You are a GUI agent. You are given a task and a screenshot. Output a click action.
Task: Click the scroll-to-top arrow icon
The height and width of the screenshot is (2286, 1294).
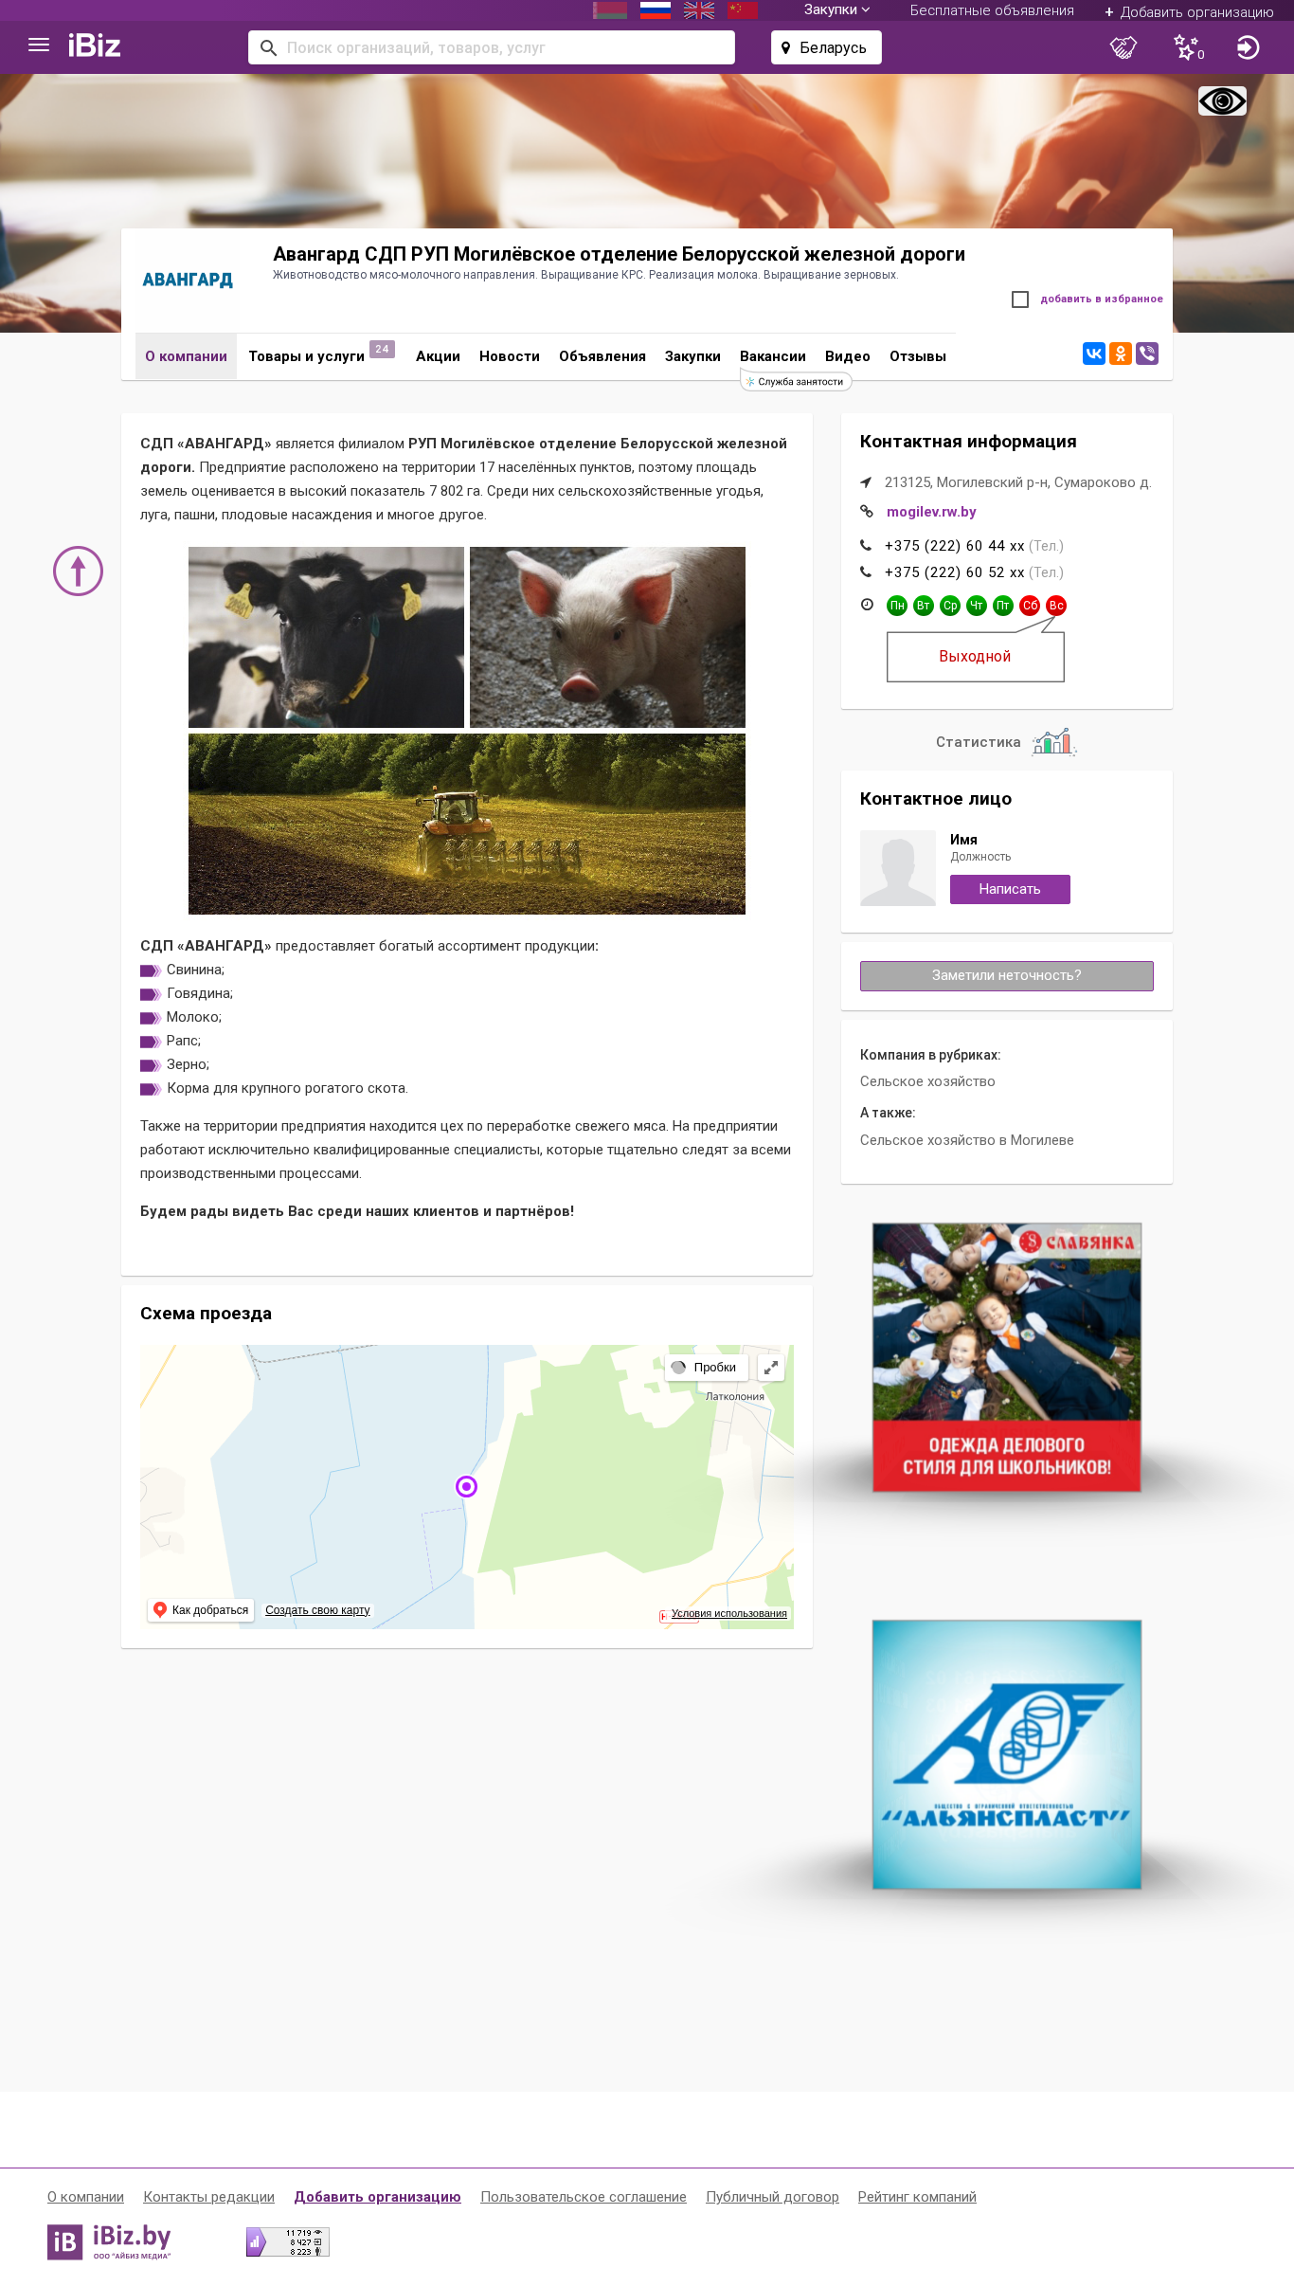click(78, 571)
